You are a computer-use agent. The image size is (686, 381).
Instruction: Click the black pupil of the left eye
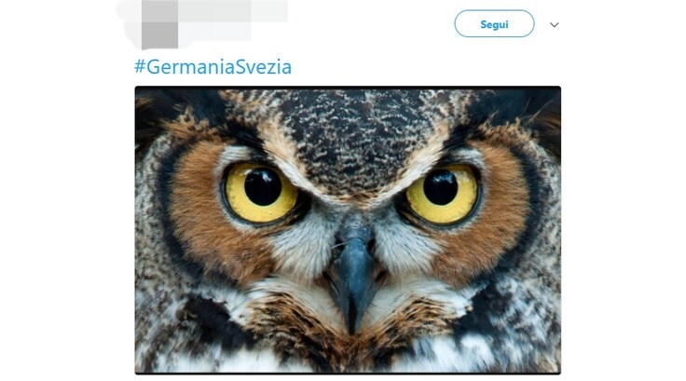pyautogui.click(x=263, y=187)
